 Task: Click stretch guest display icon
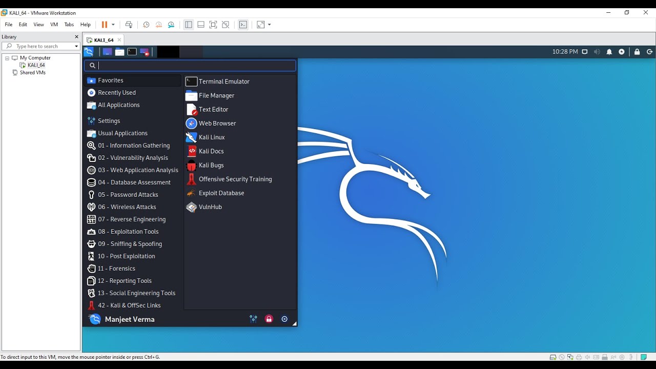[261, 25]
